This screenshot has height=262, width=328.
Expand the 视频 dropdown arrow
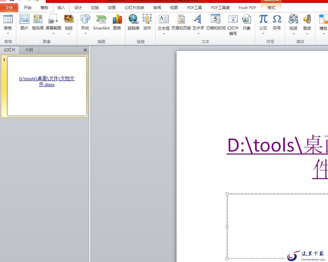[x=293, y=34]
